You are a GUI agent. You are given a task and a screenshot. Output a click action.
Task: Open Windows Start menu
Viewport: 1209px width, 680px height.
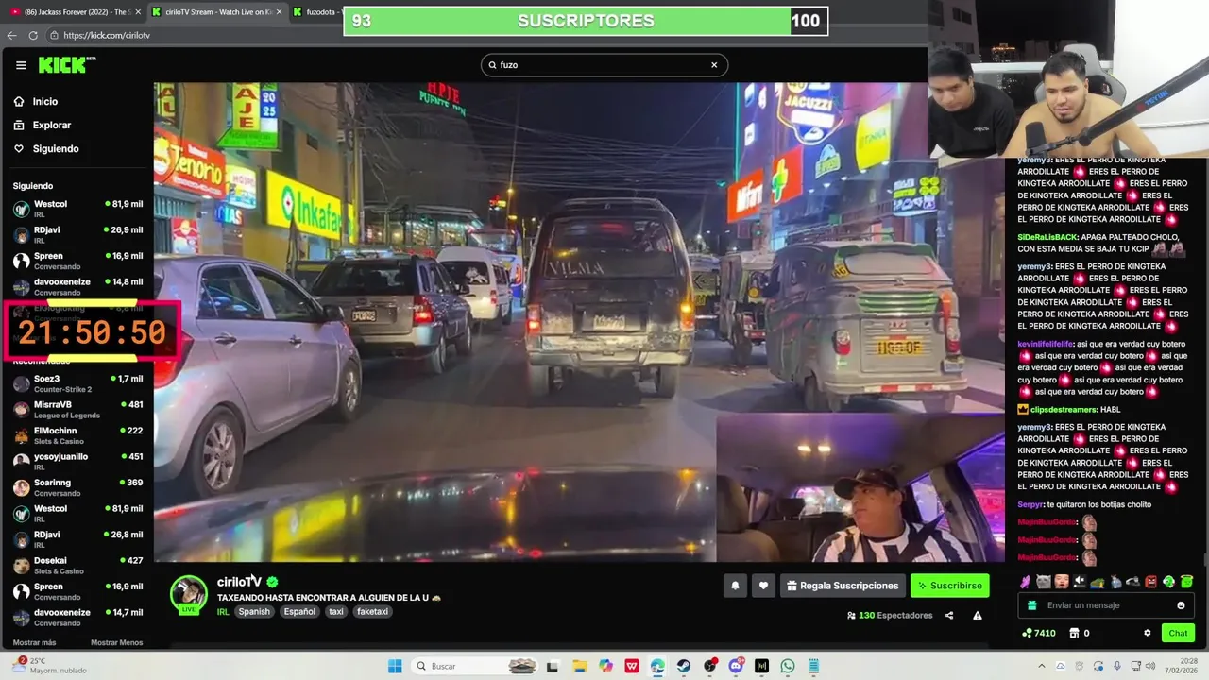coord(395,666)
